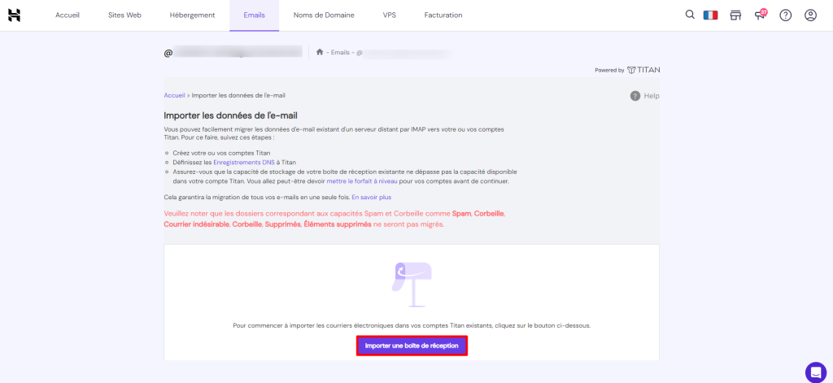Open Enregistrements DNS link
833x383 pixels.
click(x=244, y=163)
